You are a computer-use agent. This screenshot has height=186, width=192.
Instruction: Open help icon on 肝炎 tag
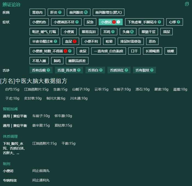tap(60, 12)
